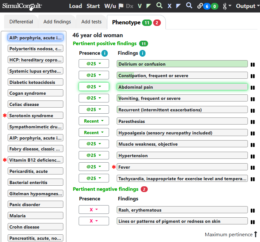Click the flag icon next to W/u
Viewport: 260px width, 242px height.
(x=121, y=6)
